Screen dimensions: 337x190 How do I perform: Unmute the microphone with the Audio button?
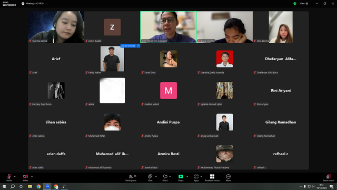[9, 178]
